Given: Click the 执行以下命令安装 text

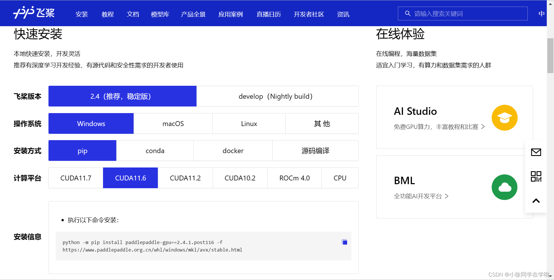Looking at the screenshot, I should [x=93, y=220].
